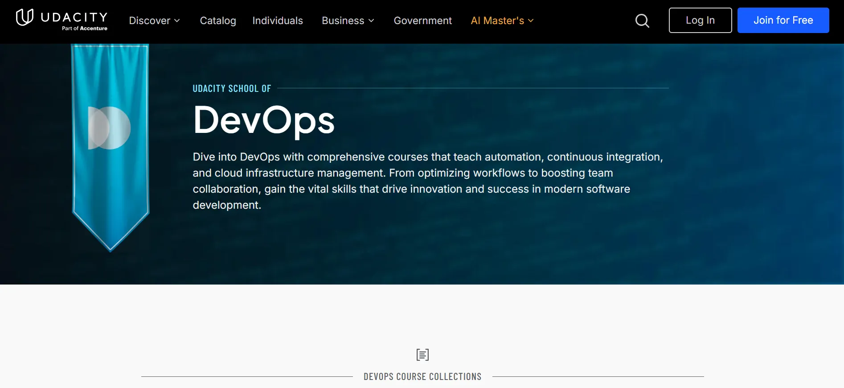This screenshot has width=844, height=388.
Task: Click the Log In button
Action: (x=700, y=20)
